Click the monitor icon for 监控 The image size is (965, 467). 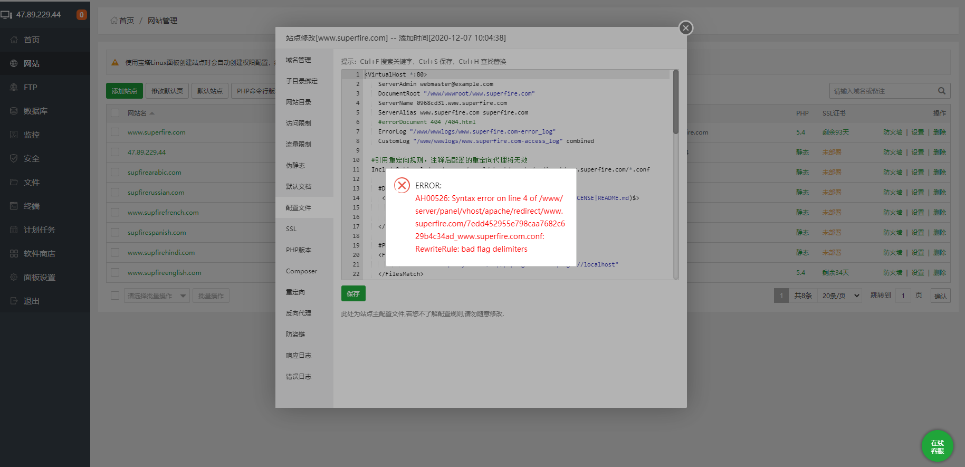point(14,135)
